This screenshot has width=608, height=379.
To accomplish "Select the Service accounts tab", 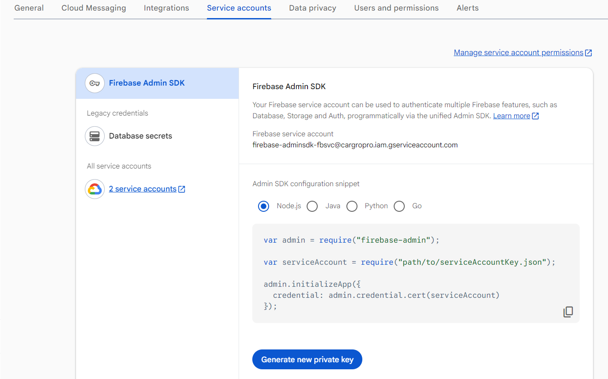I will pyautogui.click(x=239, y=8).
